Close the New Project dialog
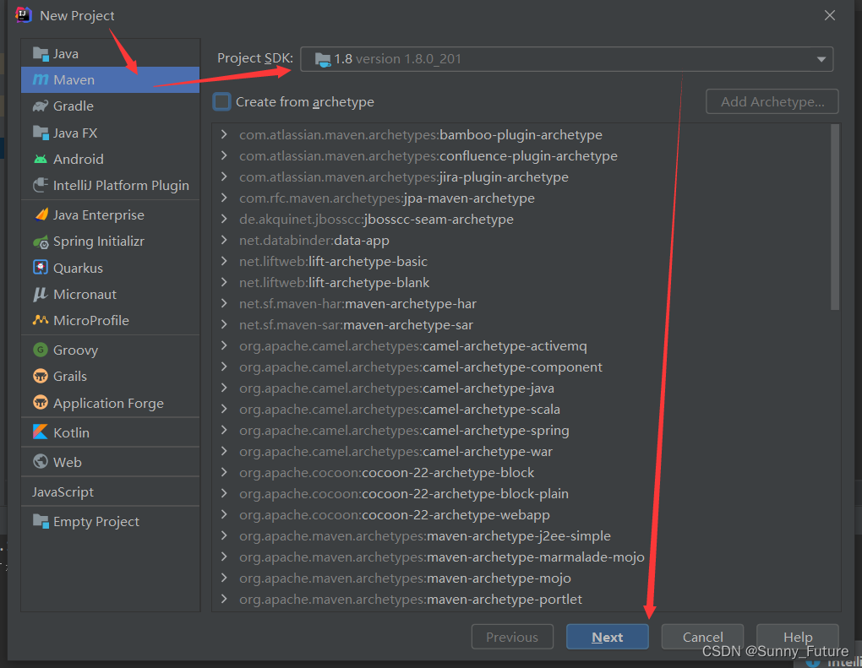The width and height of the screenshot is (862, 668). point(830,15)
